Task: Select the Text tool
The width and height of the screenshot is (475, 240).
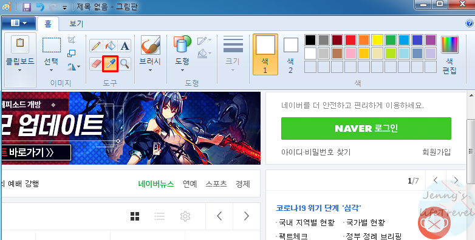Action: click(125, 46)
